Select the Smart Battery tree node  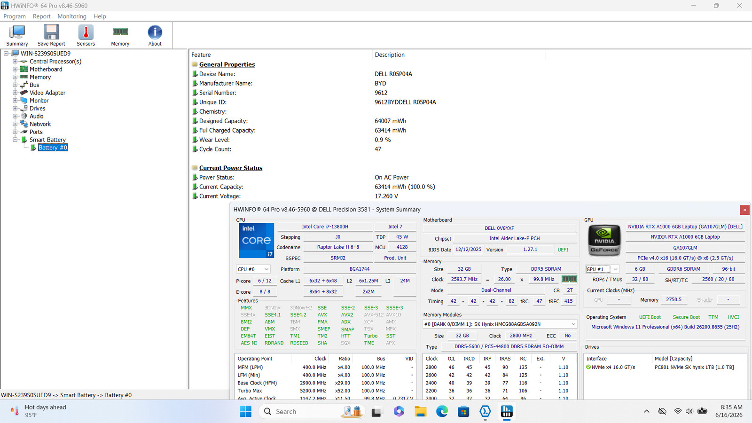(47, 140)
